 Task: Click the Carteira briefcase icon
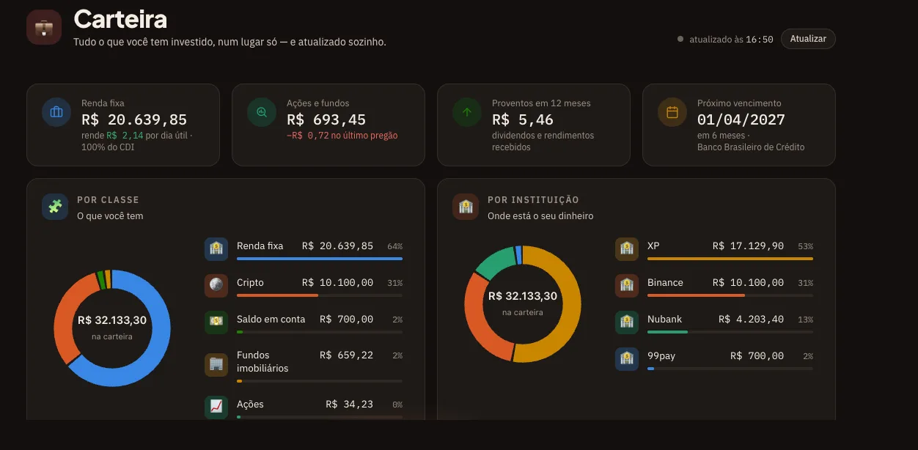[x=44, y=27]
